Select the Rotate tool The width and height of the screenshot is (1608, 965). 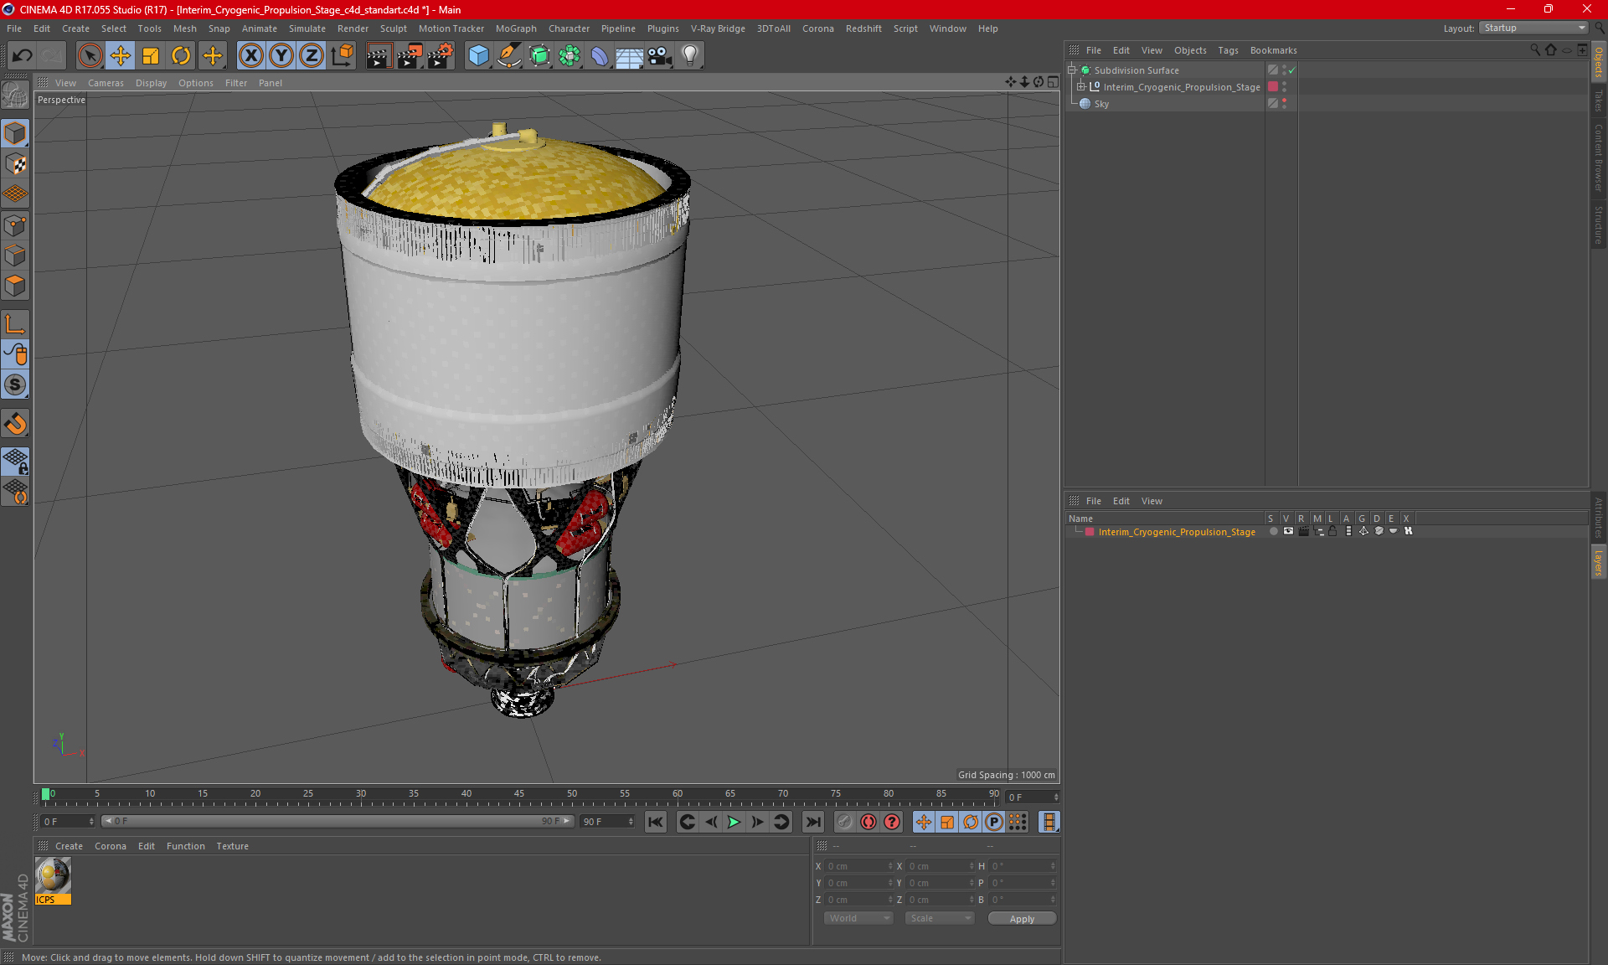[x=181, y=55]
